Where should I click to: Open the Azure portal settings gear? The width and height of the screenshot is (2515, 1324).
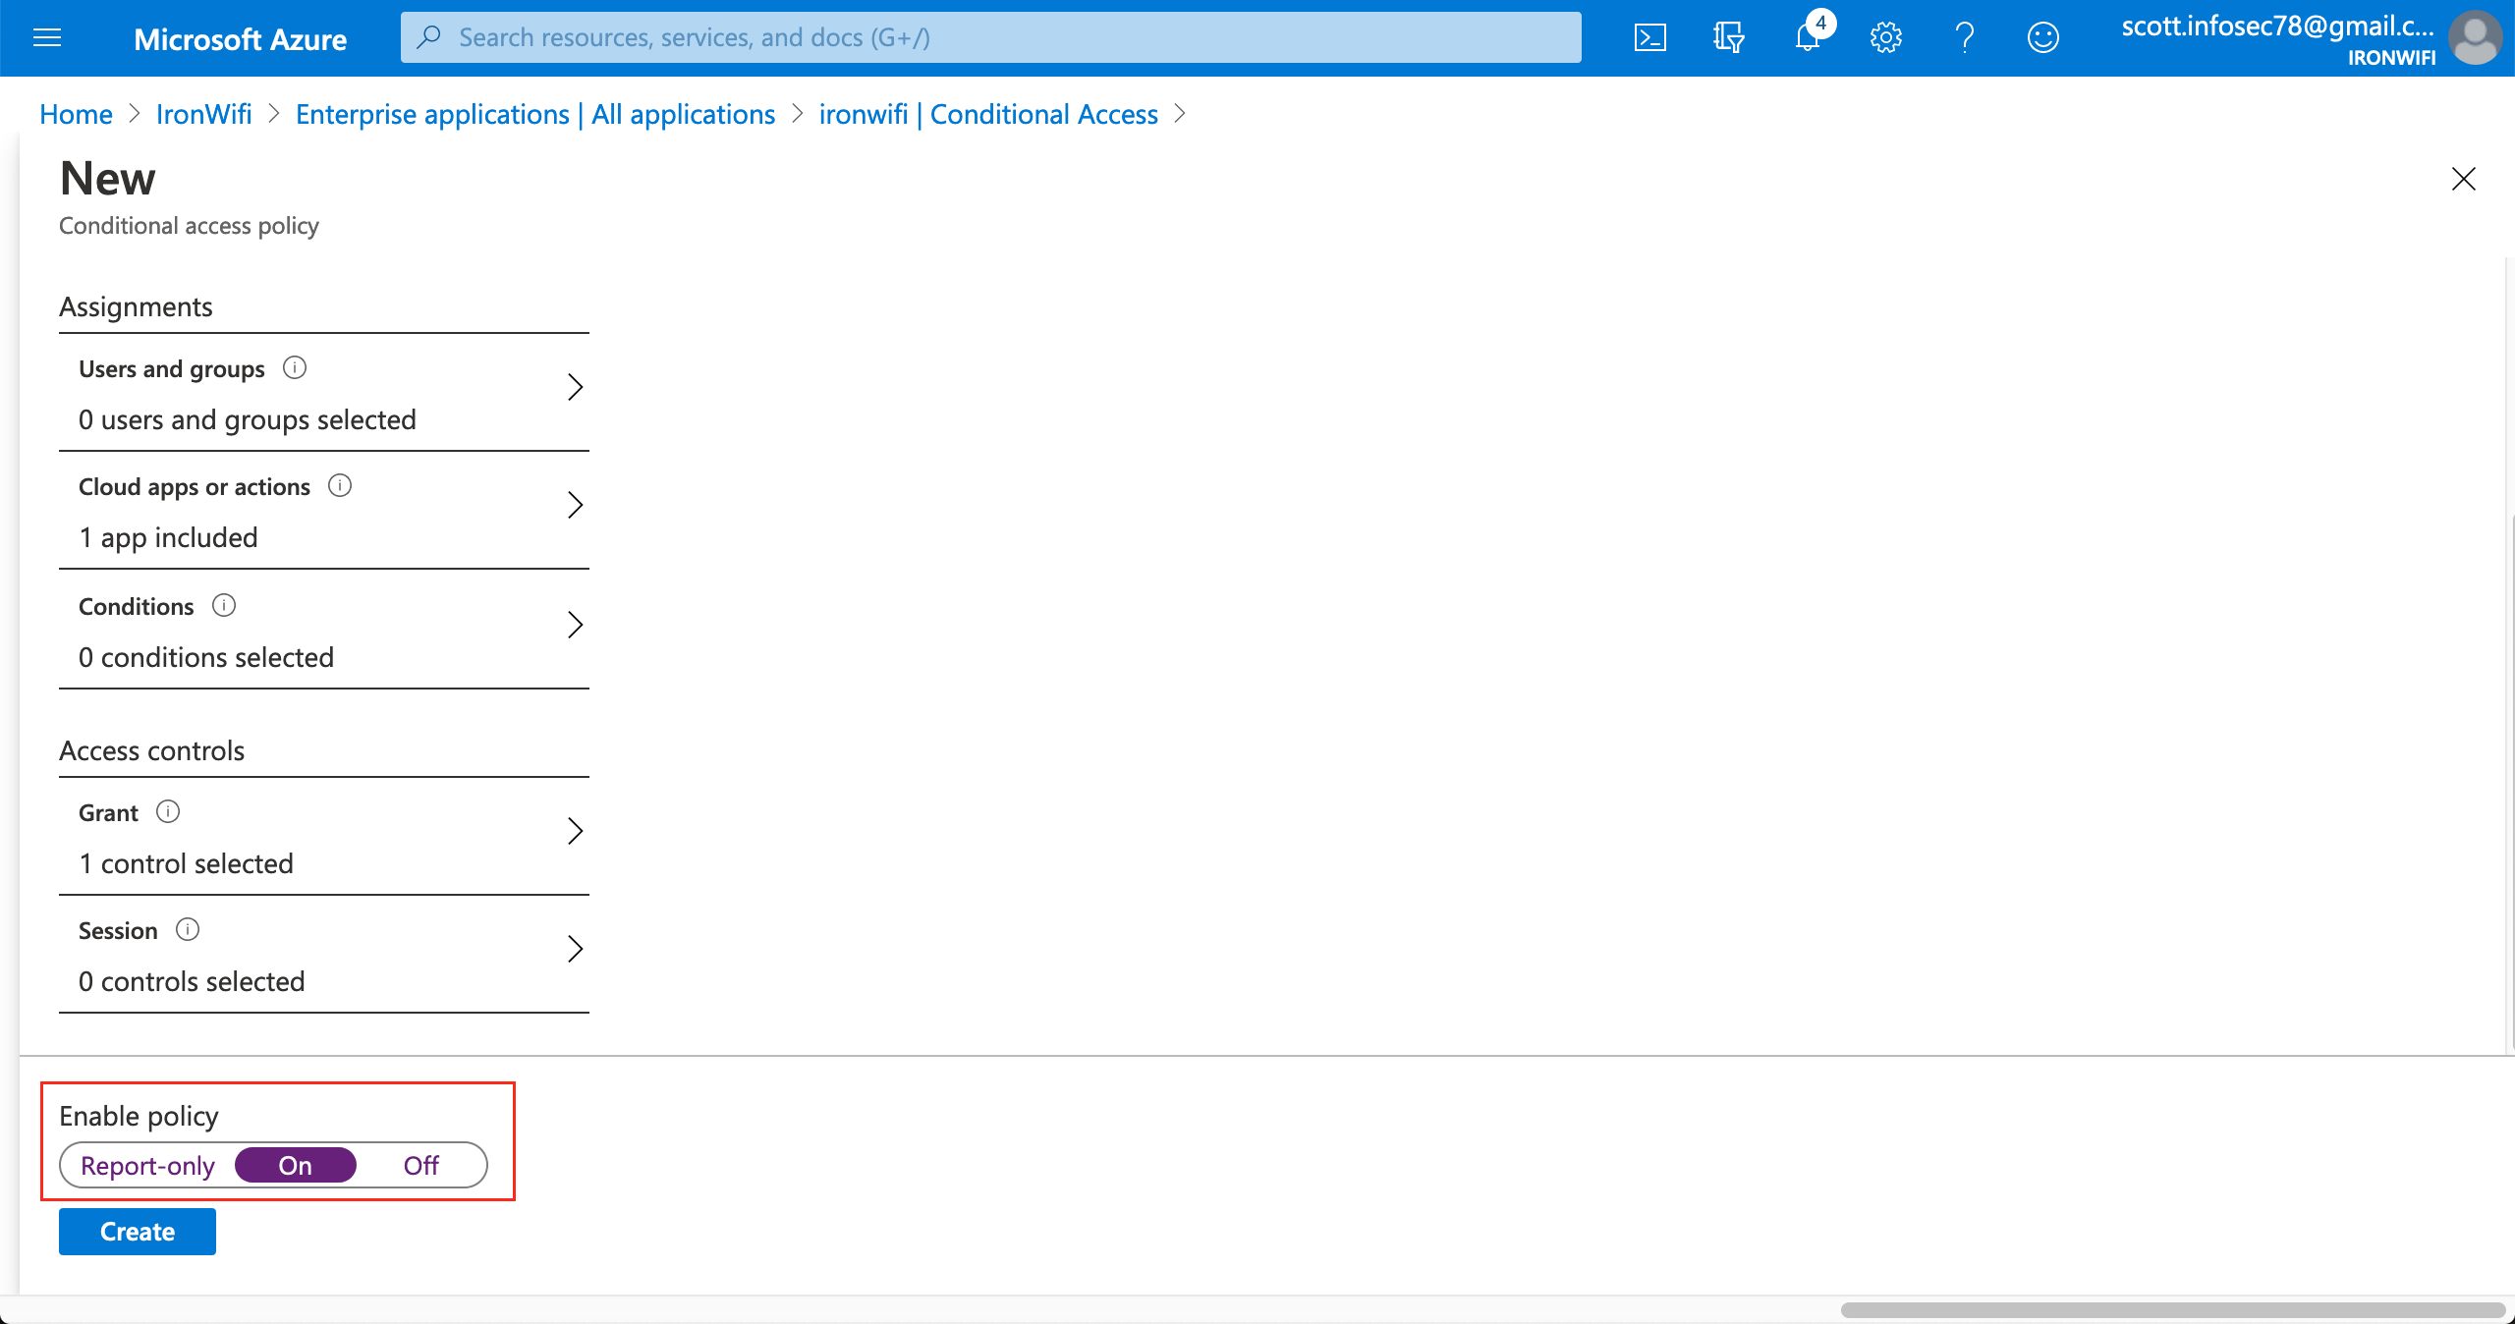(1885, 37)
